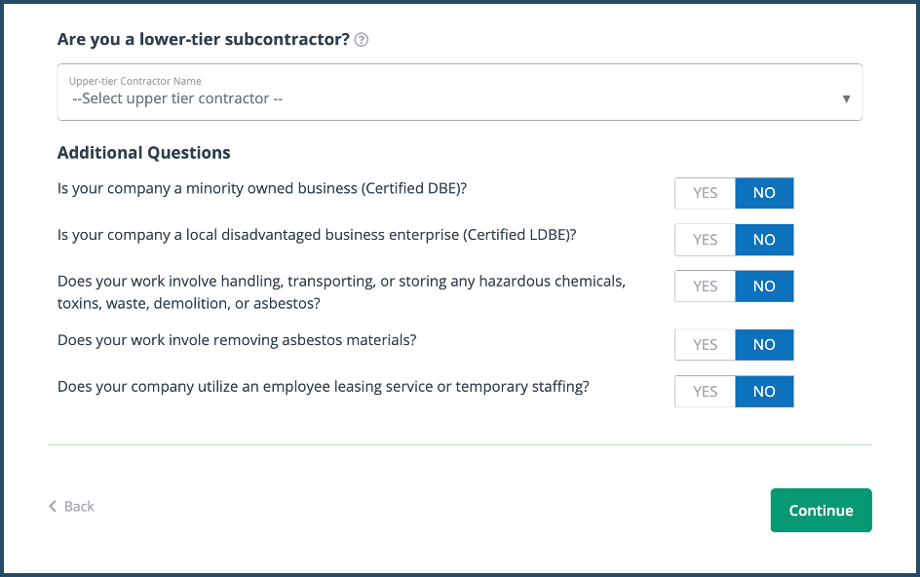Pick NO for employee leasing or temporary staffing
This screenshot has width=920, height=577.
(x=764, y=392)
